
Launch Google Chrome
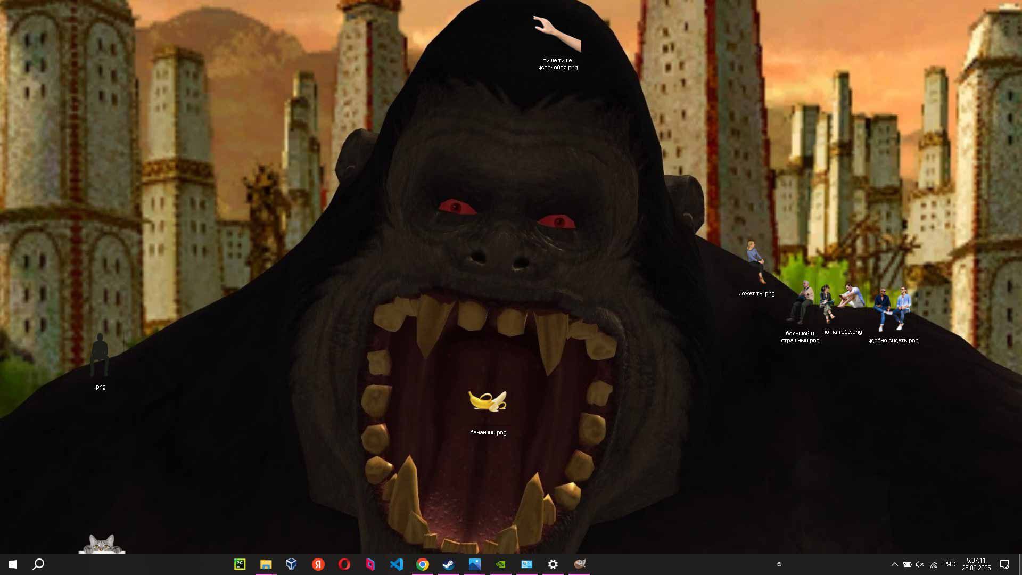(x=422, y=564)
